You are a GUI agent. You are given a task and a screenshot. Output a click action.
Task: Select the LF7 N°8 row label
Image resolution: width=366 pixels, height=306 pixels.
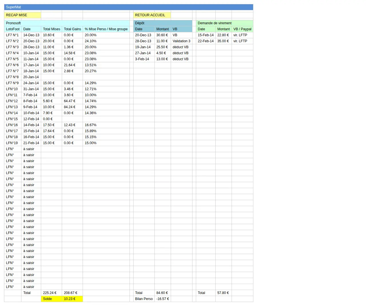point(13,77)
